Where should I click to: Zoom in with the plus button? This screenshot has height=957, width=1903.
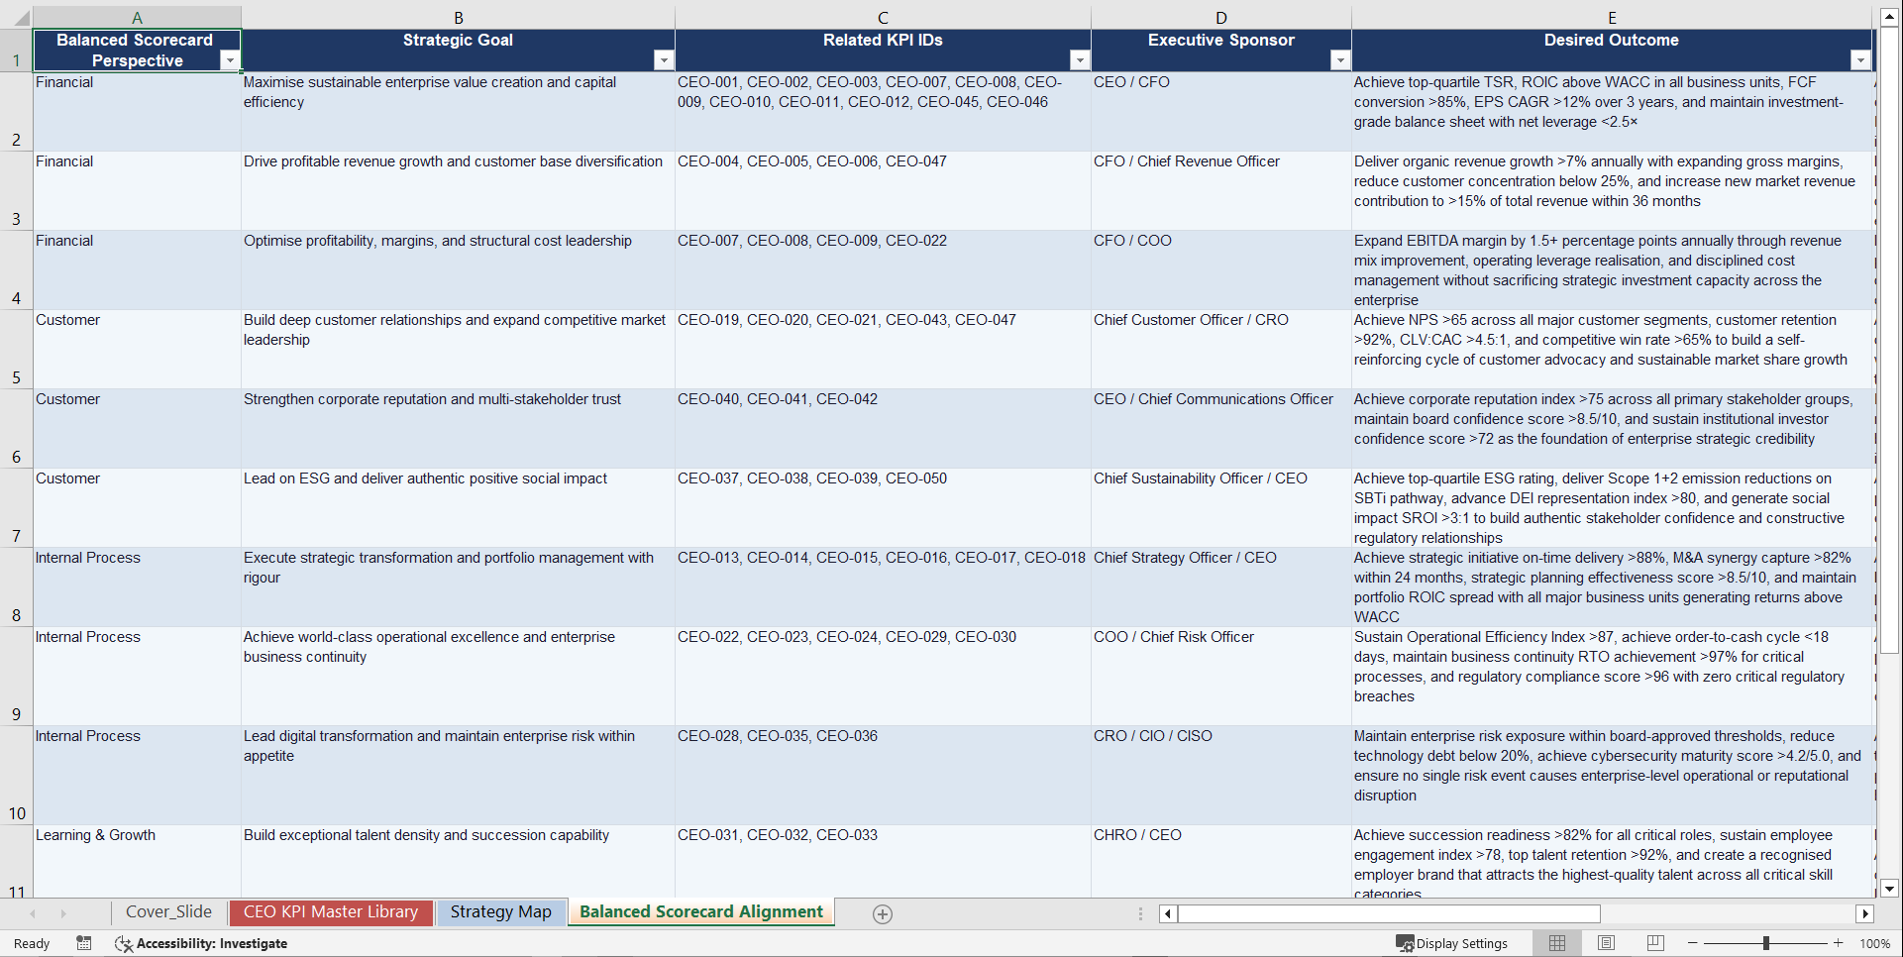click(x=1839, y=943)
